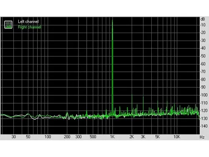Click the spectrum graph icon in top-left corner
Image resolution: width=209 pixels, height=157 pixels.
tap(8, 25)
